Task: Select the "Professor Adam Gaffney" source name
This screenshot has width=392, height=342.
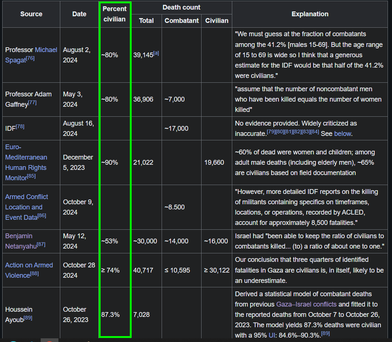Action: coord(28,99)
